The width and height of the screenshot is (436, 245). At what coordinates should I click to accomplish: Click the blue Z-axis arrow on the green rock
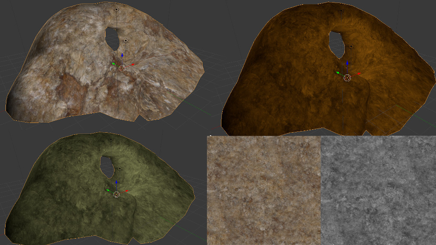(117, 182)
